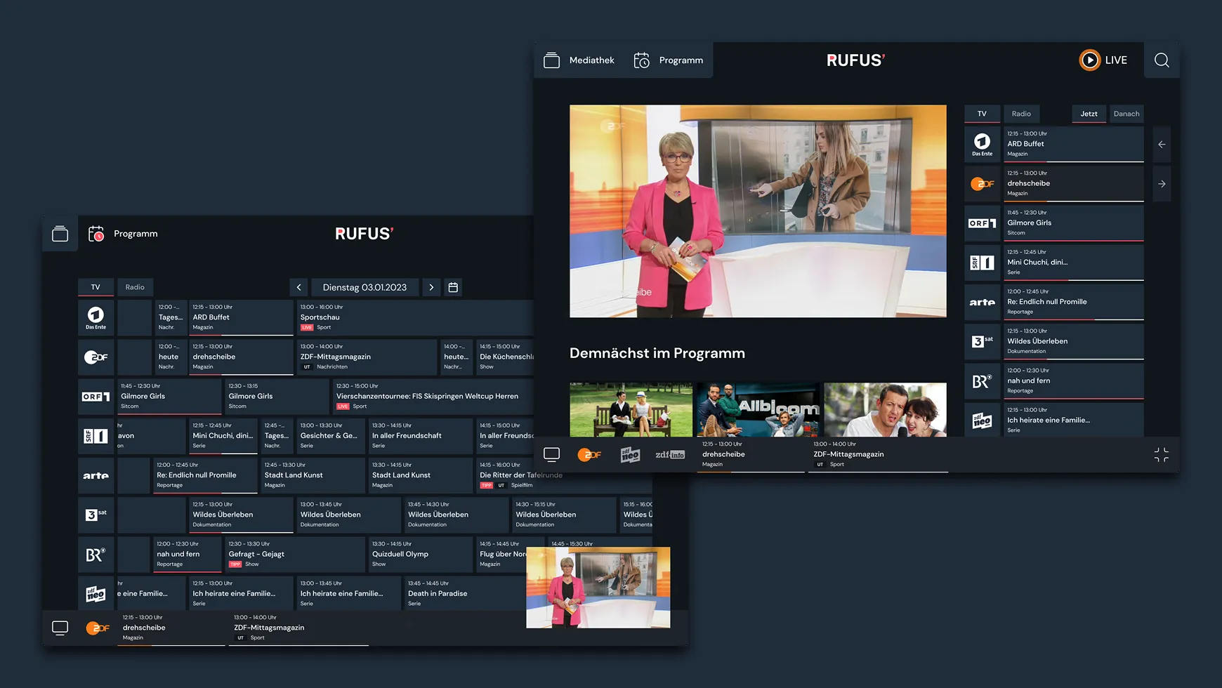The width and height of the screenshot is (1222, 688).
Task: Collapse the mini player with the shrink arrows
Action: point(1159,454)
